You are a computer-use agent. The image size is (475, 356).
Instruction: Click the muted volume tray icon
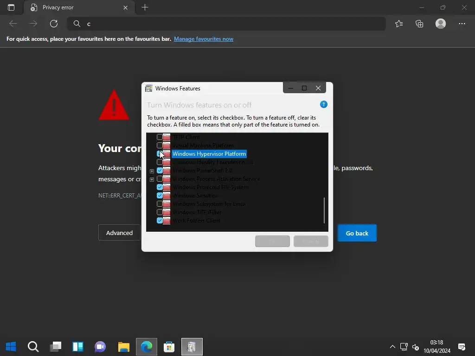pos(416,347)
